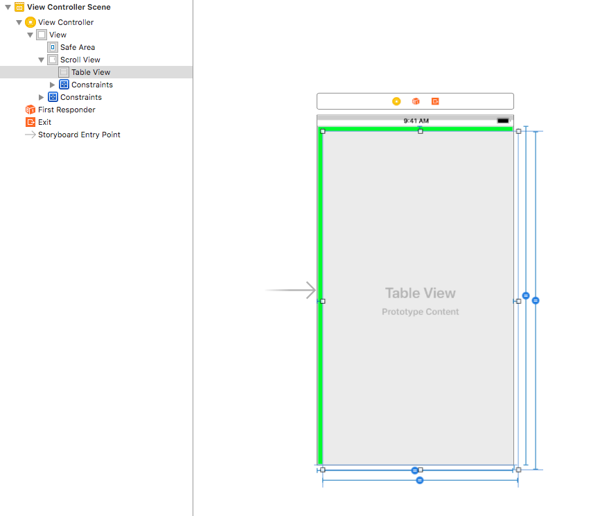Image resolution: width=591 pixels, height=516 pixels.
Task: Click First Responder cube icon in scene dock
Action: (x=416, y=101)
